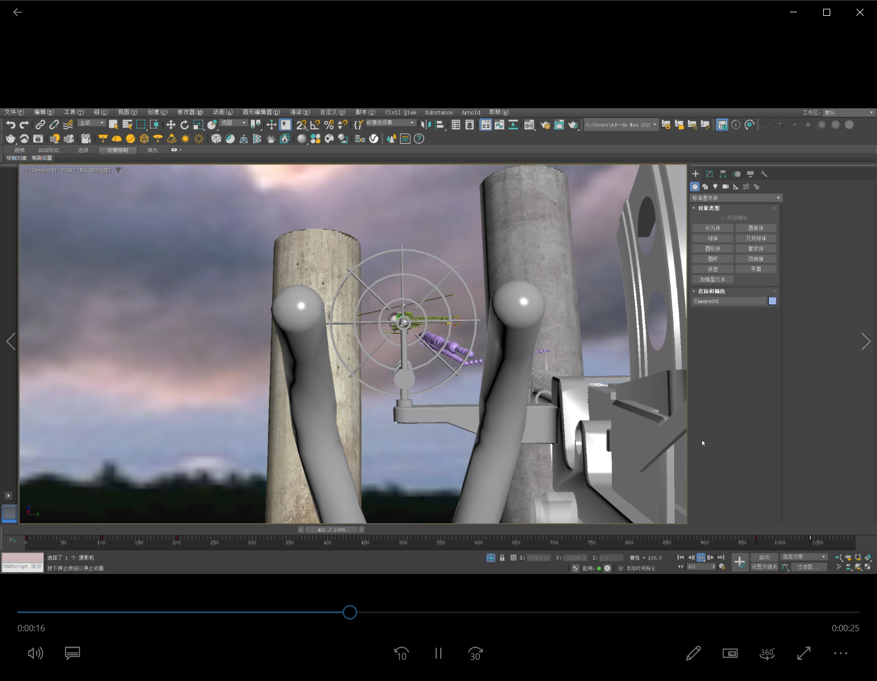Viewport: 877px width, 681px height.
Task: Click the Camera001 object color swatch
Action: [772, 301]
